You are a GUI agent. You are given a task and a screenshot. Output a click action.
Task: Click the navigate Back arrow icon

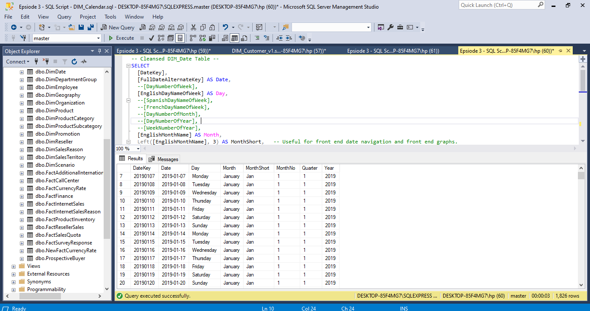tap(13, 27)
